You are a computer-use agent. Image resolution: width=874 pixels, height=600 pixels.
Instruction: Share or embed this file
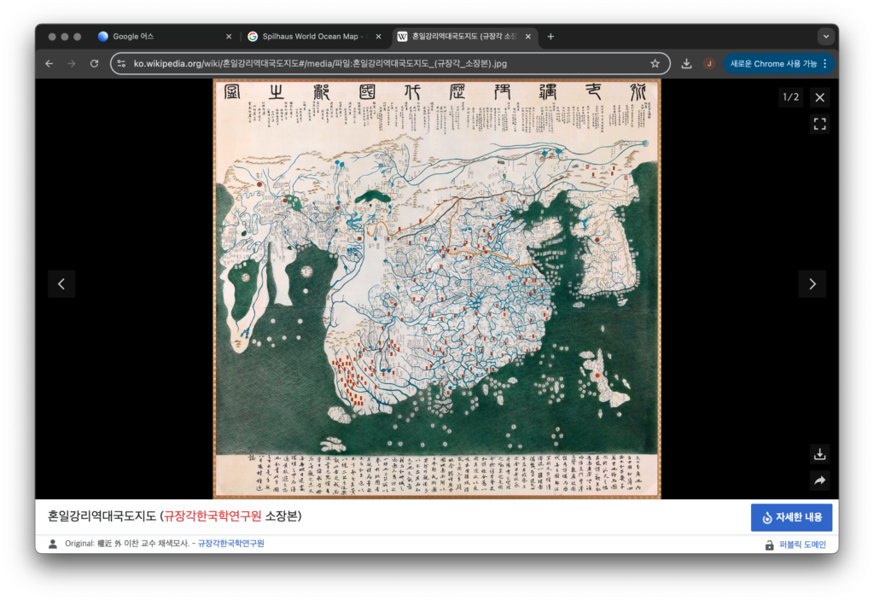coord(819,481)
